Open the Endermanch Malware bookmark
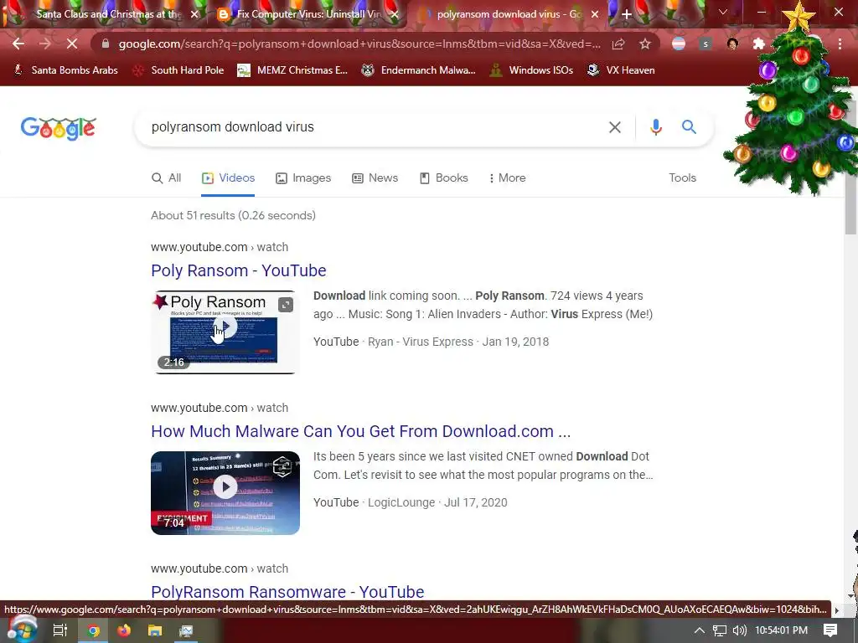The image size is (858, 643). pyautogui.click(x=419, y=70)
